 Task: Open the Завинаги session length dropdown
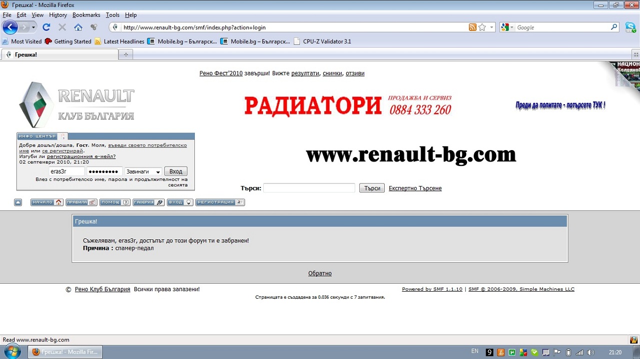143,172
